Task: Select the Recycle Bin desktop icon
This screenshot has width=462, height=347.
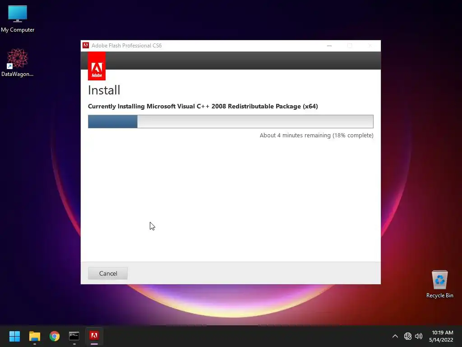Action: point(439,284)
